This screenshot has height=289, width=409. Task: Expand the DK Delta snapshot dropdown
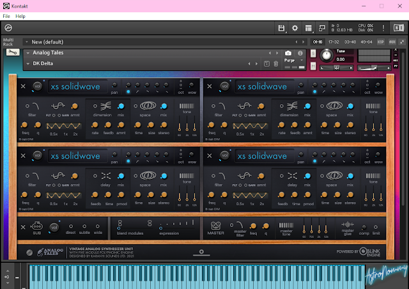(x=28, y=63)
